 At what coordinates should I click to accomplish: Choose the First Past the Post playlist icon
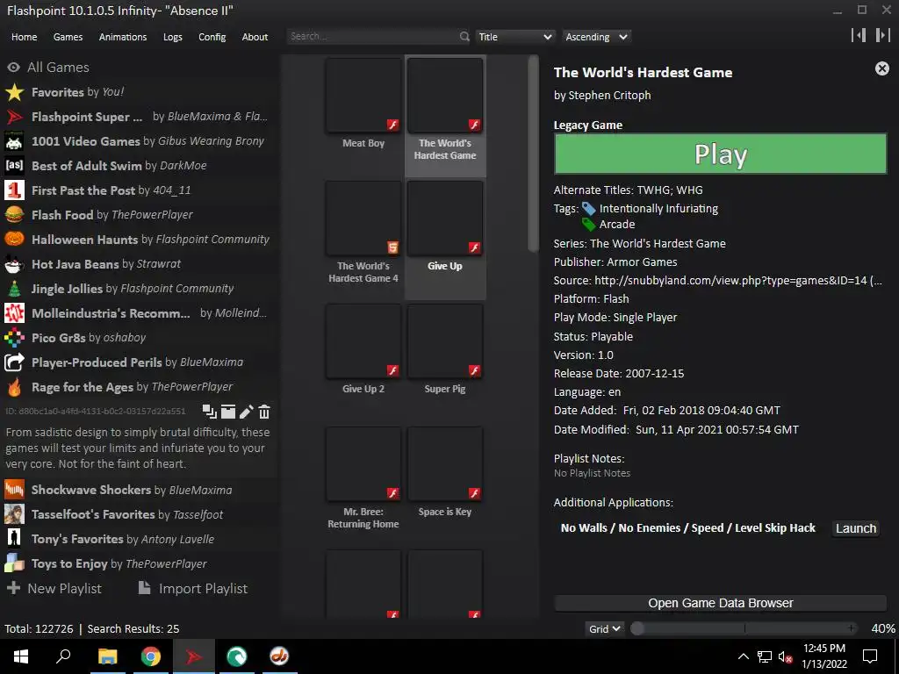[x=14, y=190]
